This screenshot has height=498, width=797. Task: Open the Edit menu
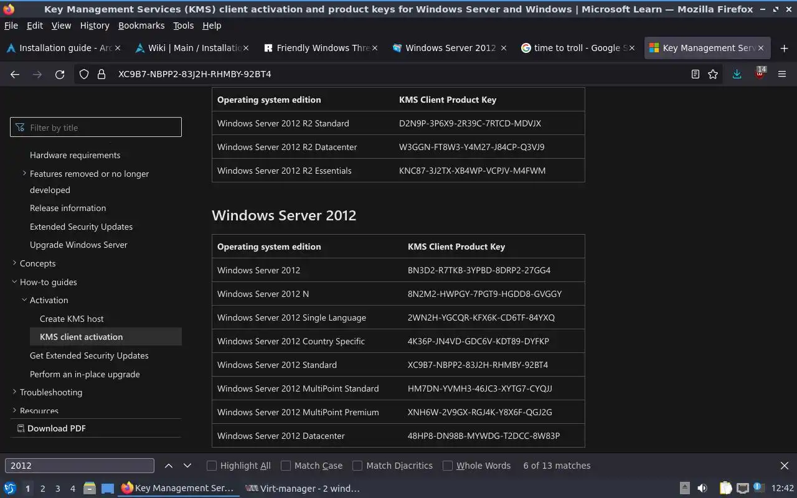click(35, 26)
